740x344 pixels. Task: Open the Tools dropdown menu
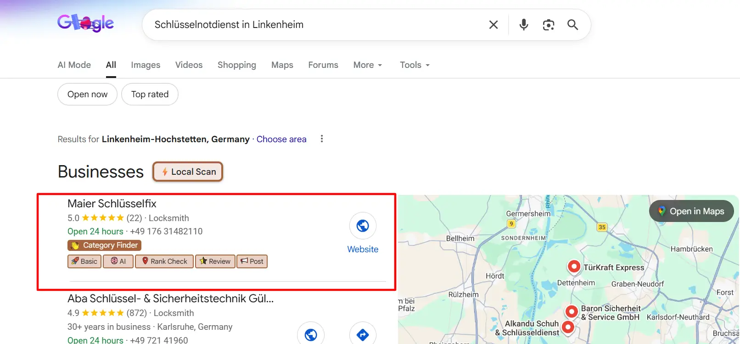click(x=415, y=65)
